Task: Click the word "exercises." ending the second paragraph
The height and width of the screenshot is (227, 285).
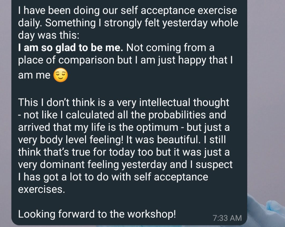Action: click(x=41, y=189)
